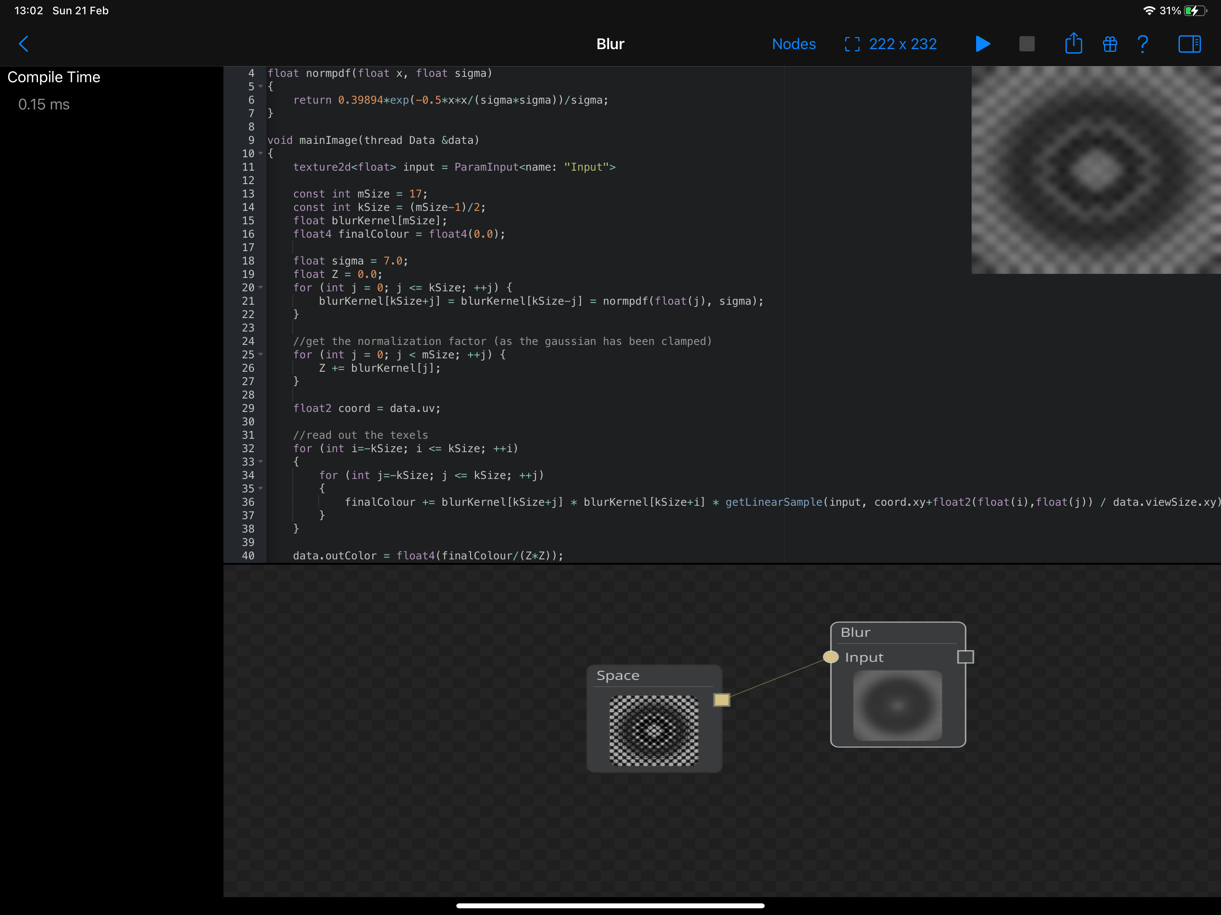The width and height of the screenshot is (1221, 915).
Task: Click the Blur node Input socket
Action: tap(830, 657)
